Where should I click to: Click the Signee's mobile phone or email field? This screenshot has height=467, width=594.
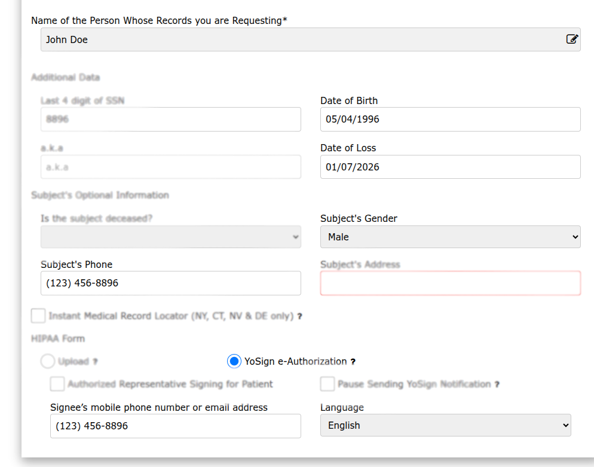(x=176, y=426)
